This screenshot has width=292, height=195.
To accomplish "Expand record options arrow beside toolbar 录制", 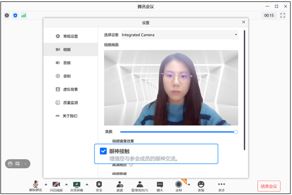I will 189,184.
